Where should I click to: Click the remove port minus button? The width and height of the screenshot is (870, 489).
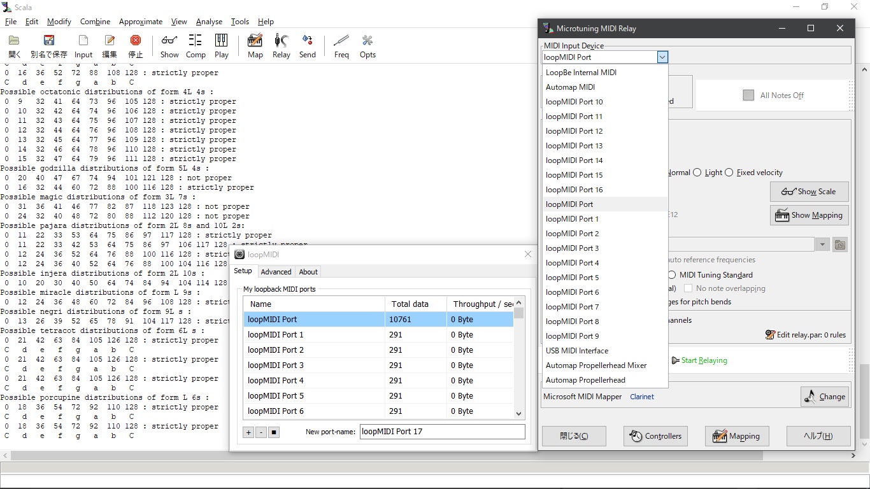click(x=261, y=432)
